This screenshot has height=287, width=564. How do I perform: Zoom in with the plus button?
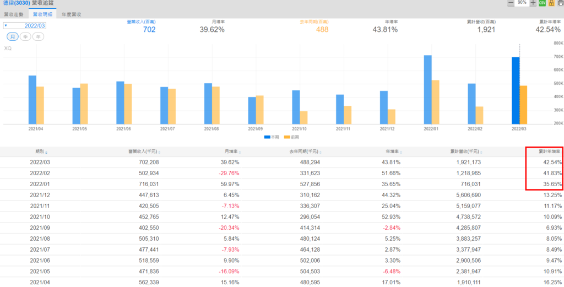[533, 3]
